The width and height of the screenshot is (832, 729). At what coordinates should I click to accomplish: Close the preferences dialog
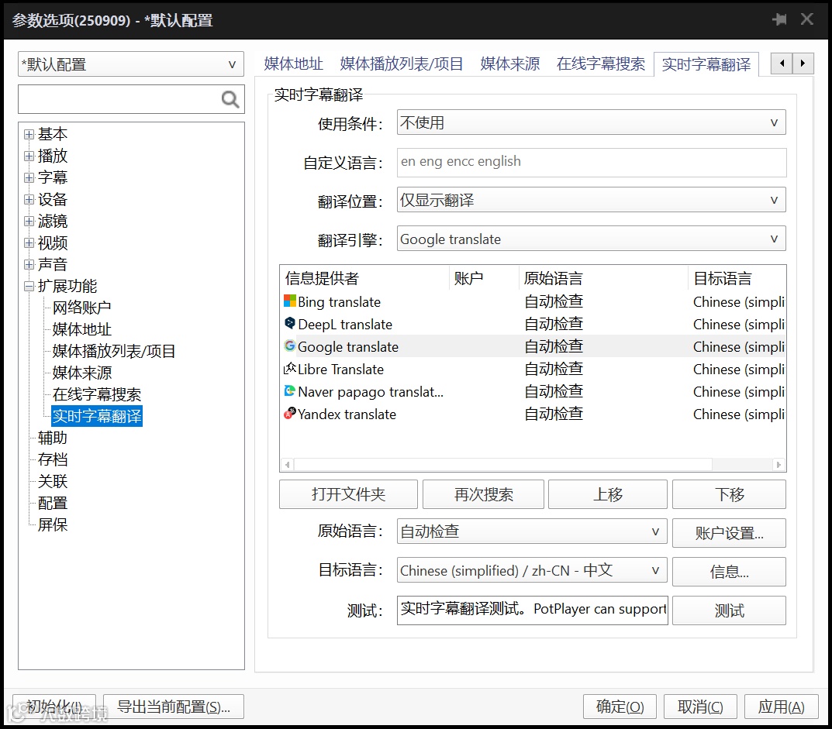click(807, 19)
